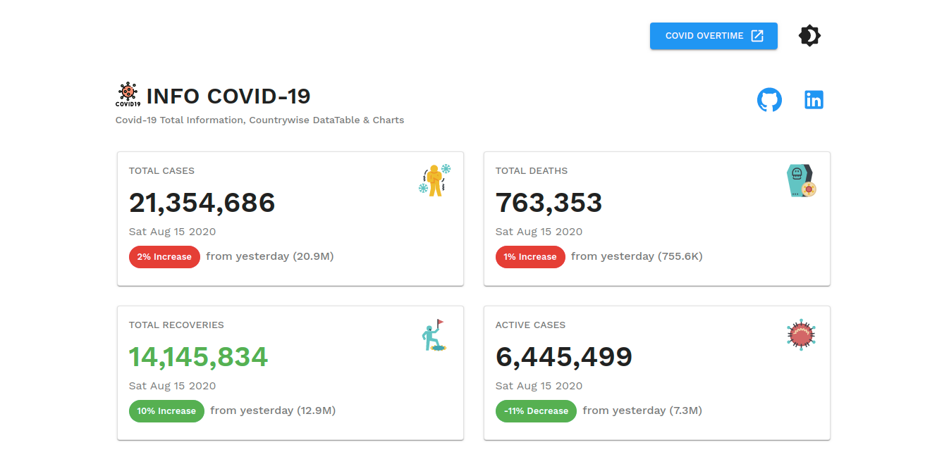Viewport: 949px width, 464px height.
Task: Open the GitHub repository icon
Action: pyautogui.click(x=769, y=99)
